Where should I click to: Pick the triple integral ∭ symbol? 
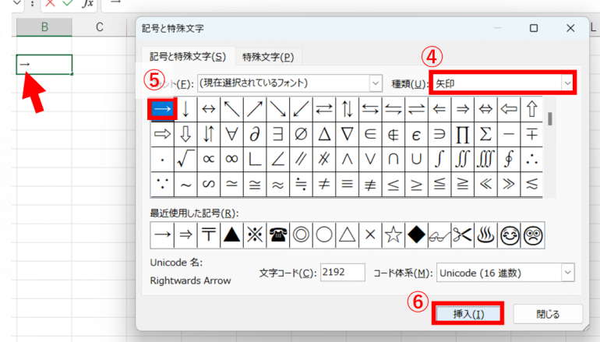click(485, 159)
